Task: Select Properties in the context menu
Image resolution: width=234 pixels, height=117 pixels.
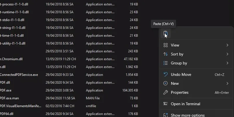Action: 180,92
